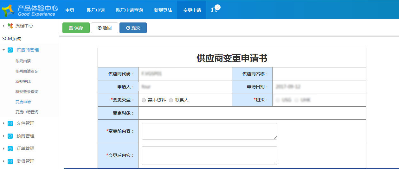Click inside the 变更前内容 text area
The width and height of the screenshot is (399, 169).
(x=209, y=131)
